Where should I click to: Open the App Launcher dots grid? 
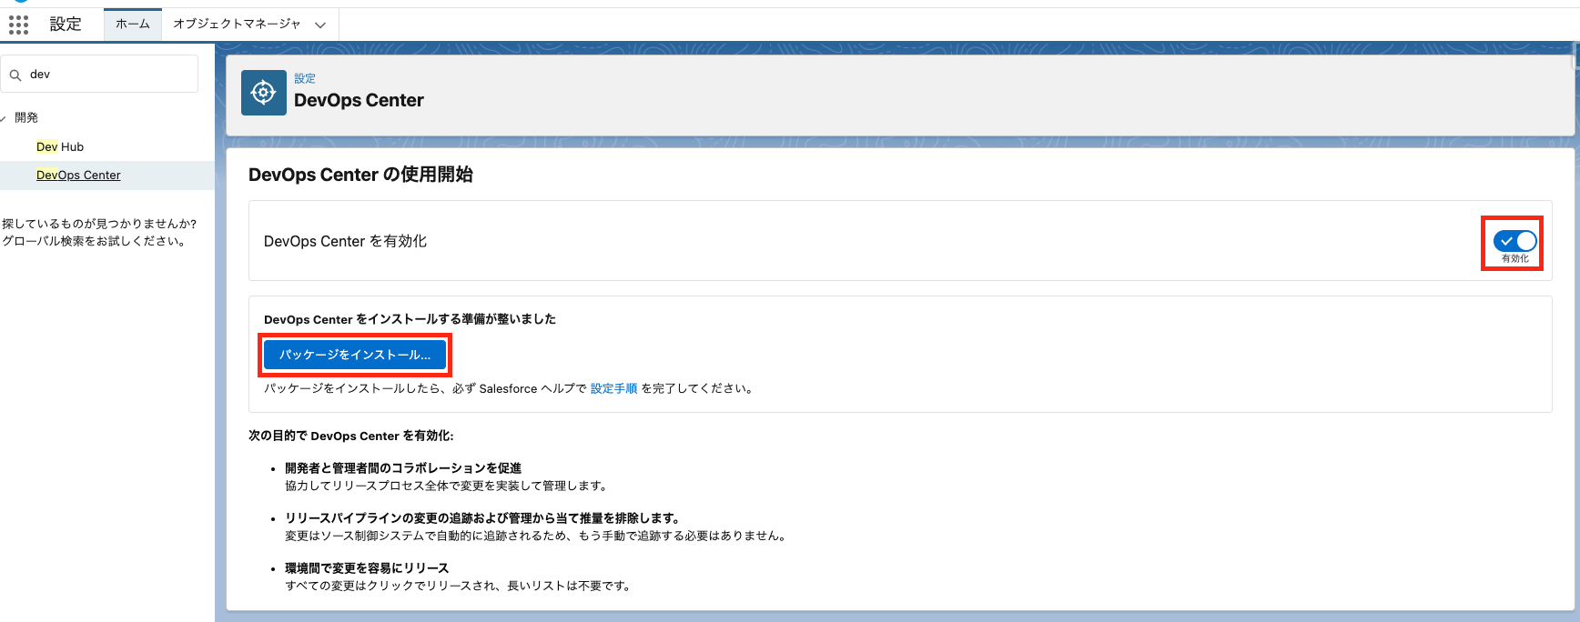pyautogui.click(x=18, y=25)
